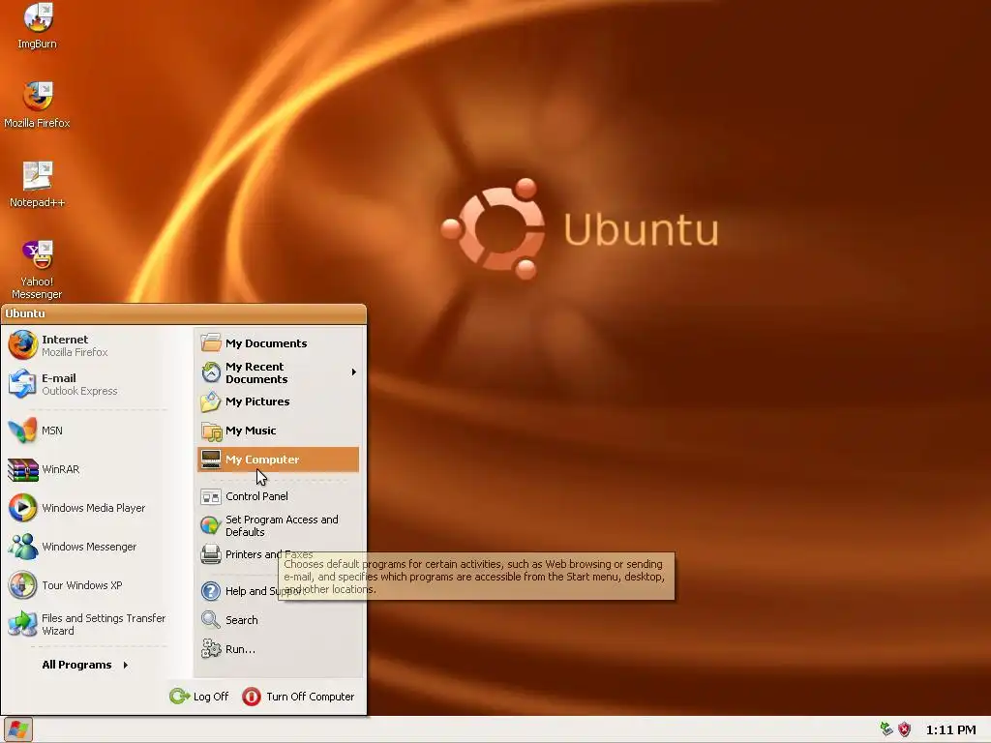Viewport: 991px width, 743px height.
Task: Click the Turn Off Computer label
Action: (x=311, y=697)
